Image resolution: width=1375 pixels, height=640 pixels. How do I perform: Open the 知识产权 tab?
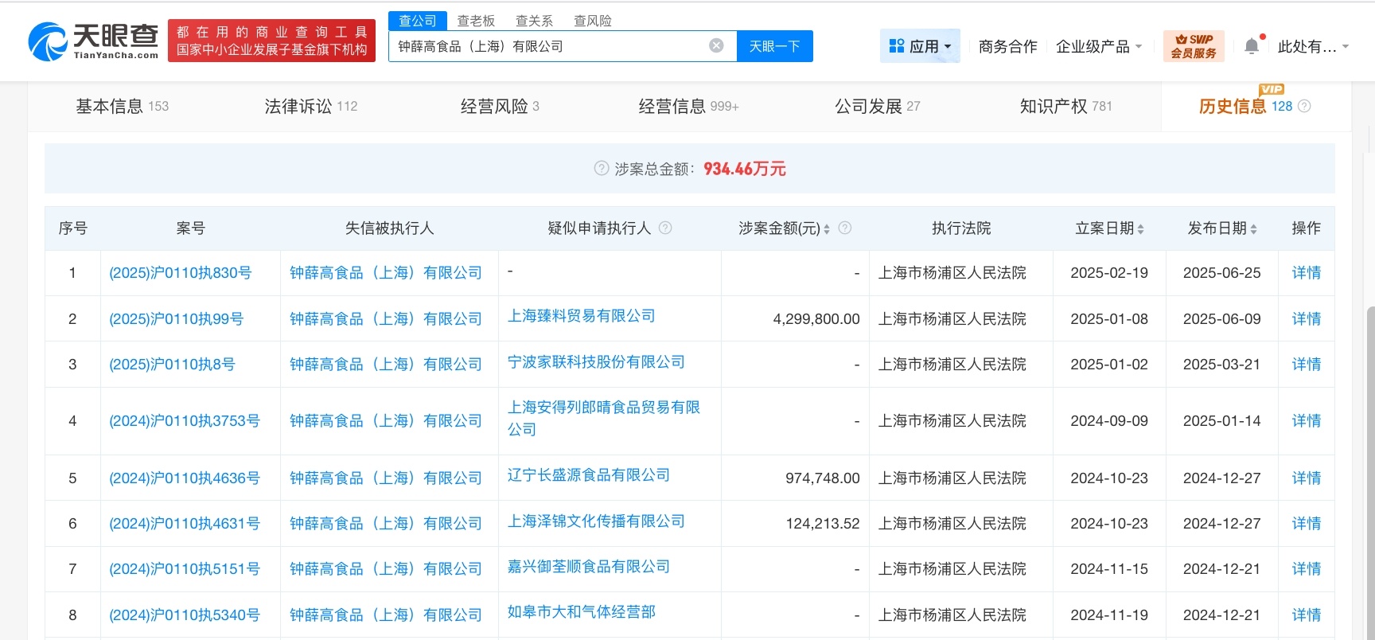[x=1066, y=107]
